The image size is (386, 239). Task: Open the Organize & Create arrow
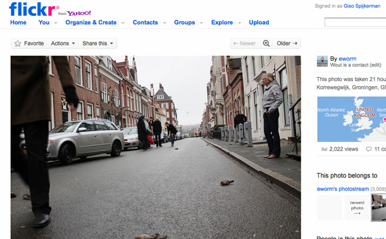pyautogui.click(x=123, y=23)
